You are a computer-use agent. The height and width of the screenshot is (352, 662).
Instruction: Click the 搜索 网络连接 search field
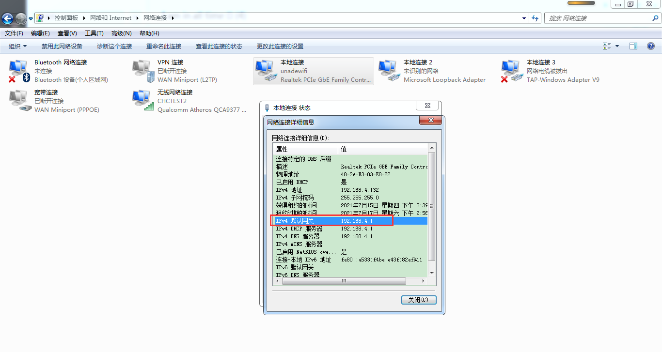point(599,18)
